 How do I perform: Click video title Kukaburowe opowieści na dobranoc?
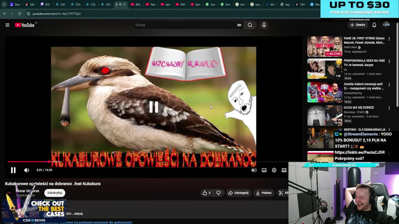(x=53, y=184)
